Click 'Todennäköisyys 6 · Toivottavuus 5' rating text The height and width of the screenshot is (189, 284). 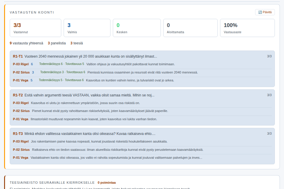[62, 64]
